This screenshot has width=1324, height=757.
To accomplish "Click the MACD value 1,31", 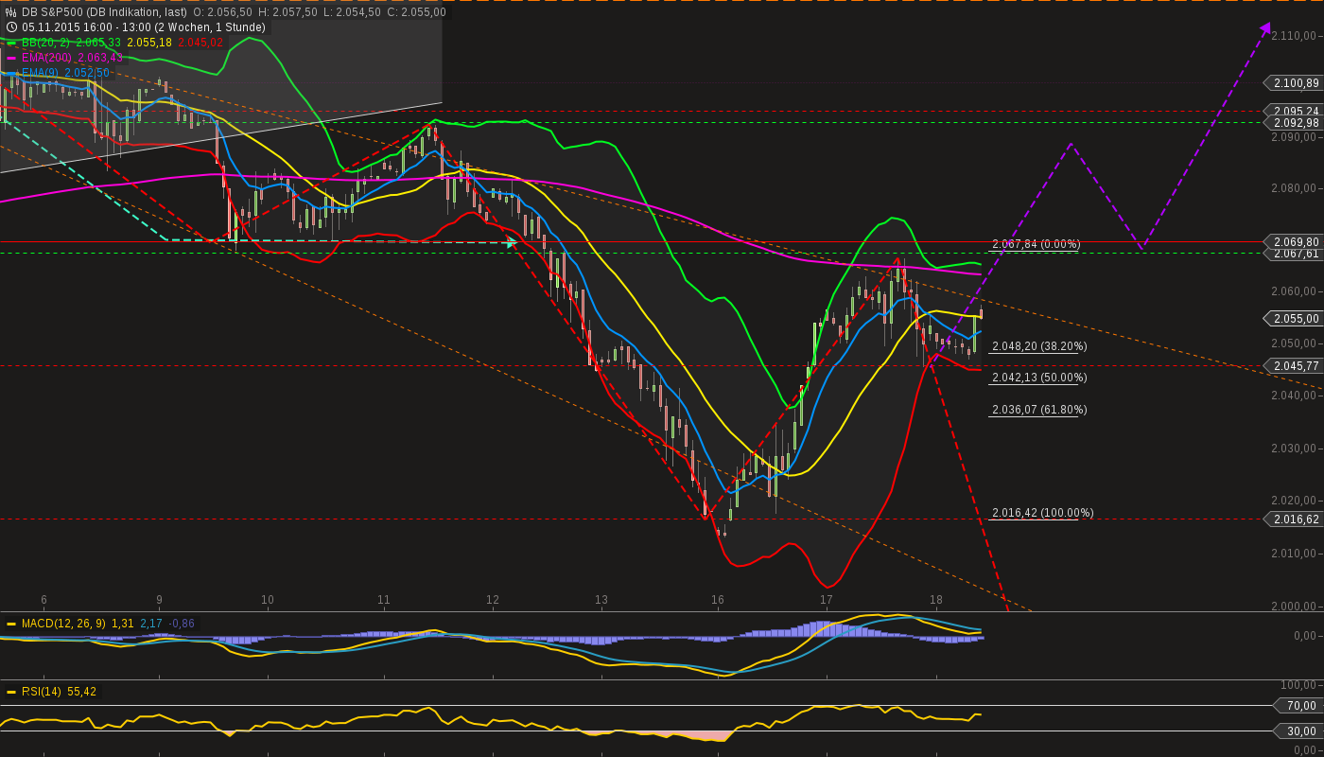I will pos(122,624).
